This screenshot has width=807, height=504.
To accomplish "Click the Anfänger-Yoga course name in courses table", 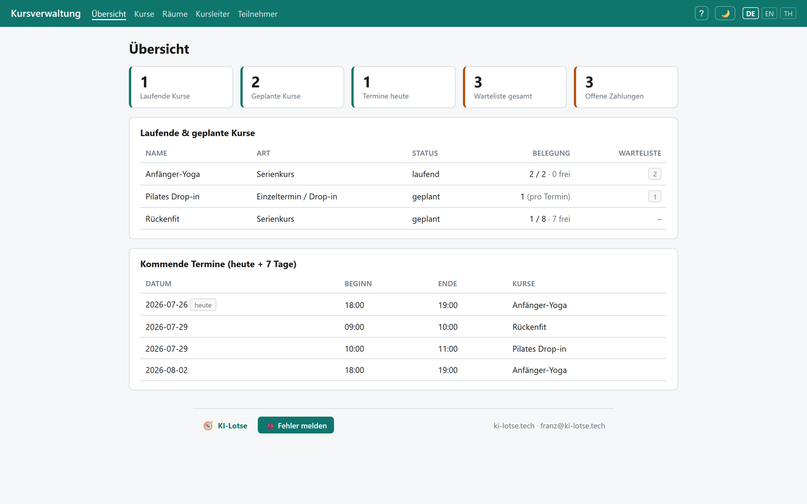I will tap(173, 174).
